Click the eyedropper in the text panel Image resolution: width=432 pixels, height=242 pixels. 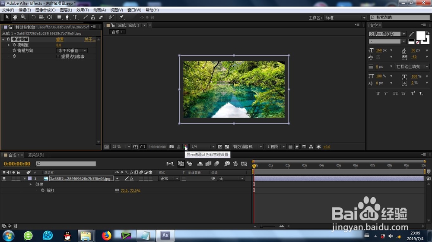click(411, 34)
